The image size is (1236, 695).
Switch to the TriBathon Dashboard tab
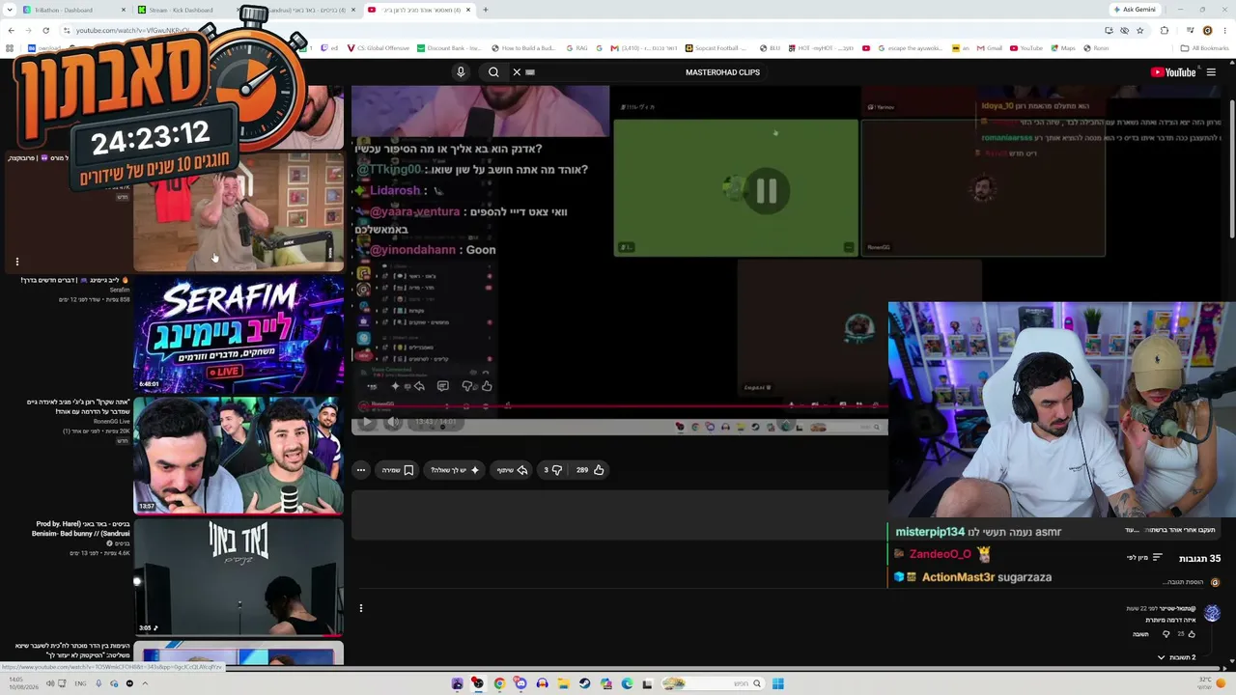click(73, 10)
